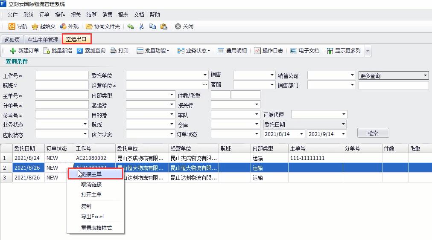Image resolution: width=432 pixels, height=240 pixels.
Task: Choose 导出Excel in the context menu
Action: [x=92, y=217]
